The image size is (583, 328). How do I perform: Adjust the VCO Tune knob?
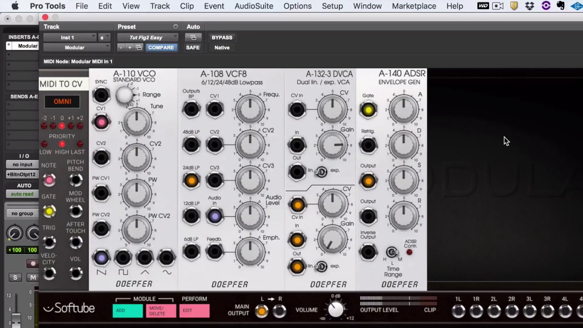[137, 122]
